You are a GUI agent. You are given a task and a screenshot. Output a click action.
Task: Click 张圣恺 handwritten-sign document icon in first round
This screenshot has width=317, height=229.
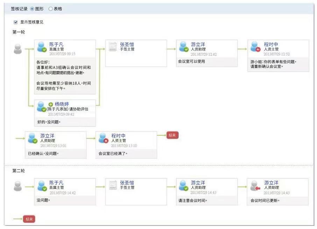[x=113, y=47]
